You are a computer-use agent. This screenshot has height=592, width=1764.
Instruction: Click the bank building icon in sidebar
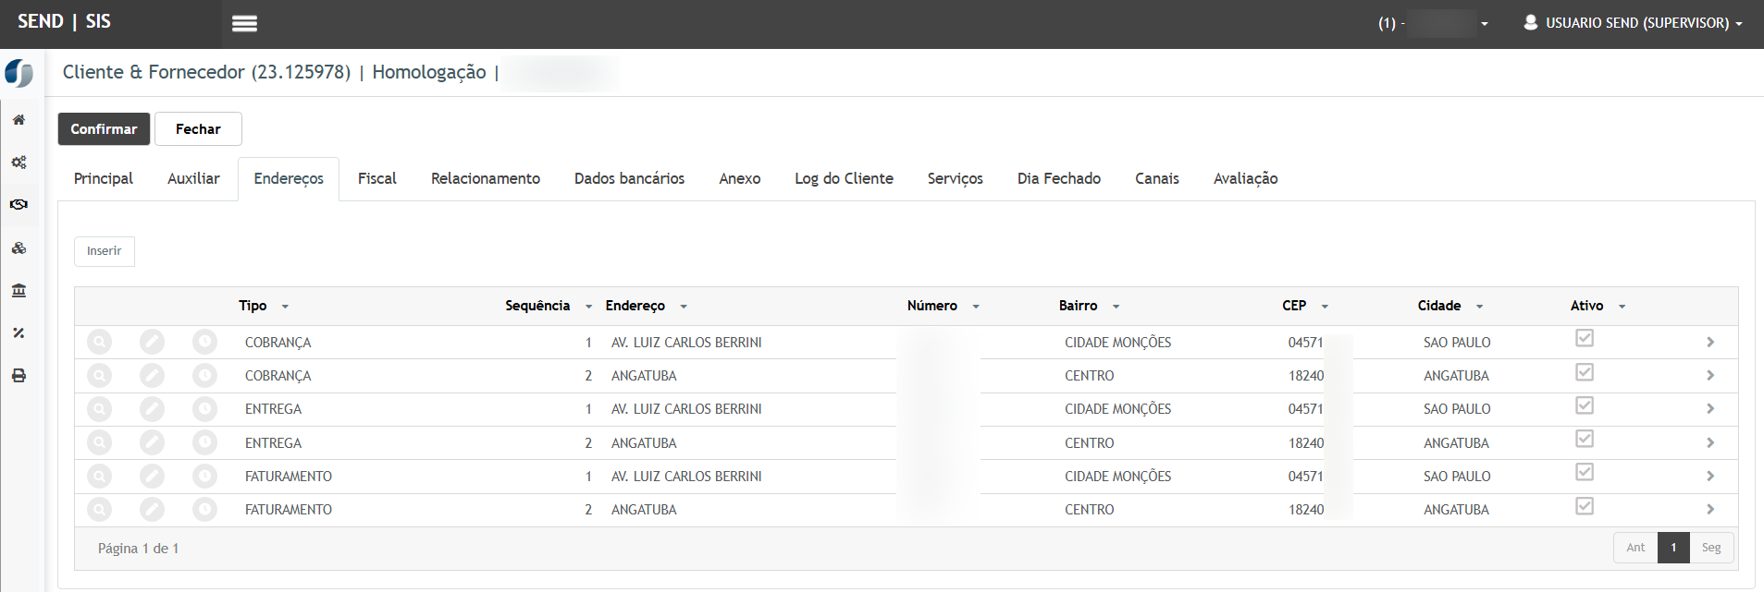tap(19, 291)
